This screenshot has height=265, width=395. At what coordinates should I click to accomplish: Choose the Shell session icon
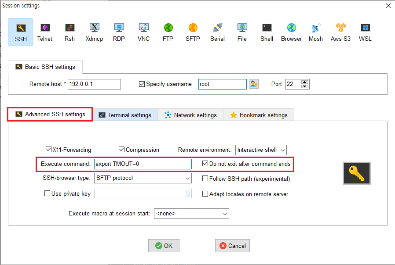pos(267,32)
